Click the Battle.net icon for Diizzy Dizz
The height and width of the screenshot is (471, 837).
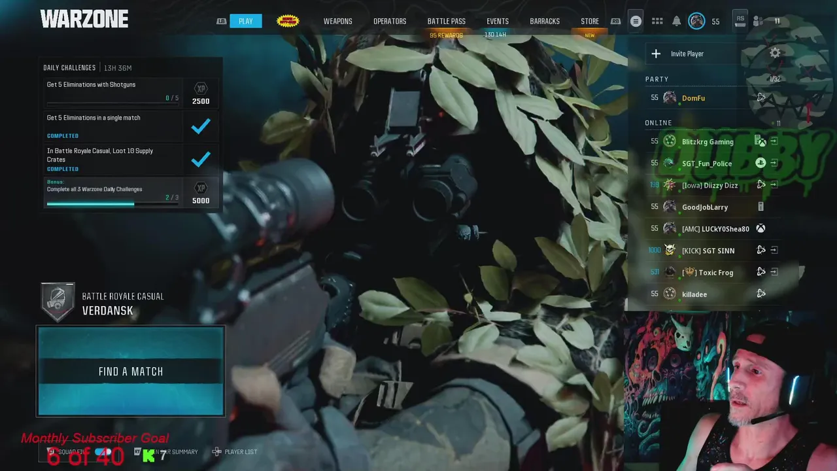[760, 185]
